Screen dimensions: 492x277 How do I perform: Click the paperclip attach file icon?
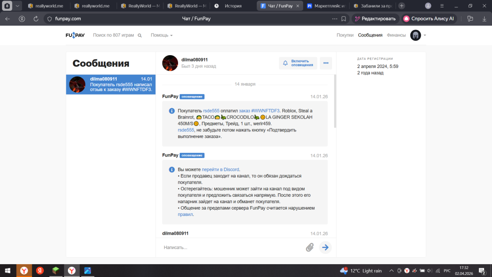tap(309, 247)
